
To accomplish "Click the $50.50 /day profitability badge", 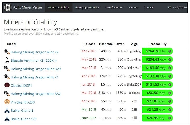I will click(x=157, y=93).
